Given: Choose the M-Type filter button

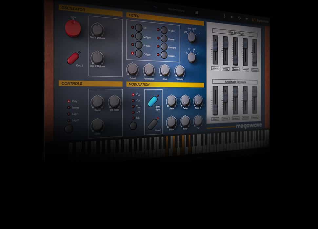Looking at the screenshot, I should (139, 36).
